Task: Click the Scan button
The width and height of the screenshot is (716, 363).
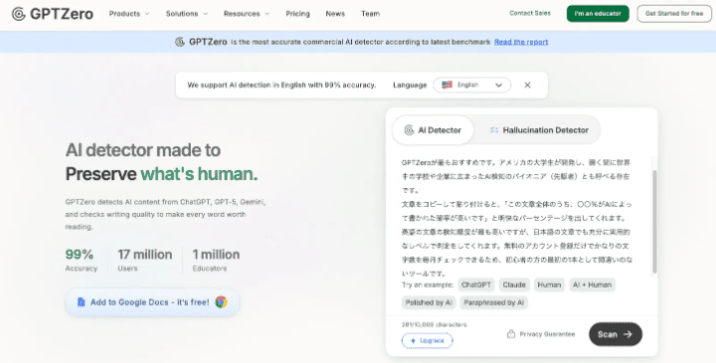Action: [x=615, y=334]
